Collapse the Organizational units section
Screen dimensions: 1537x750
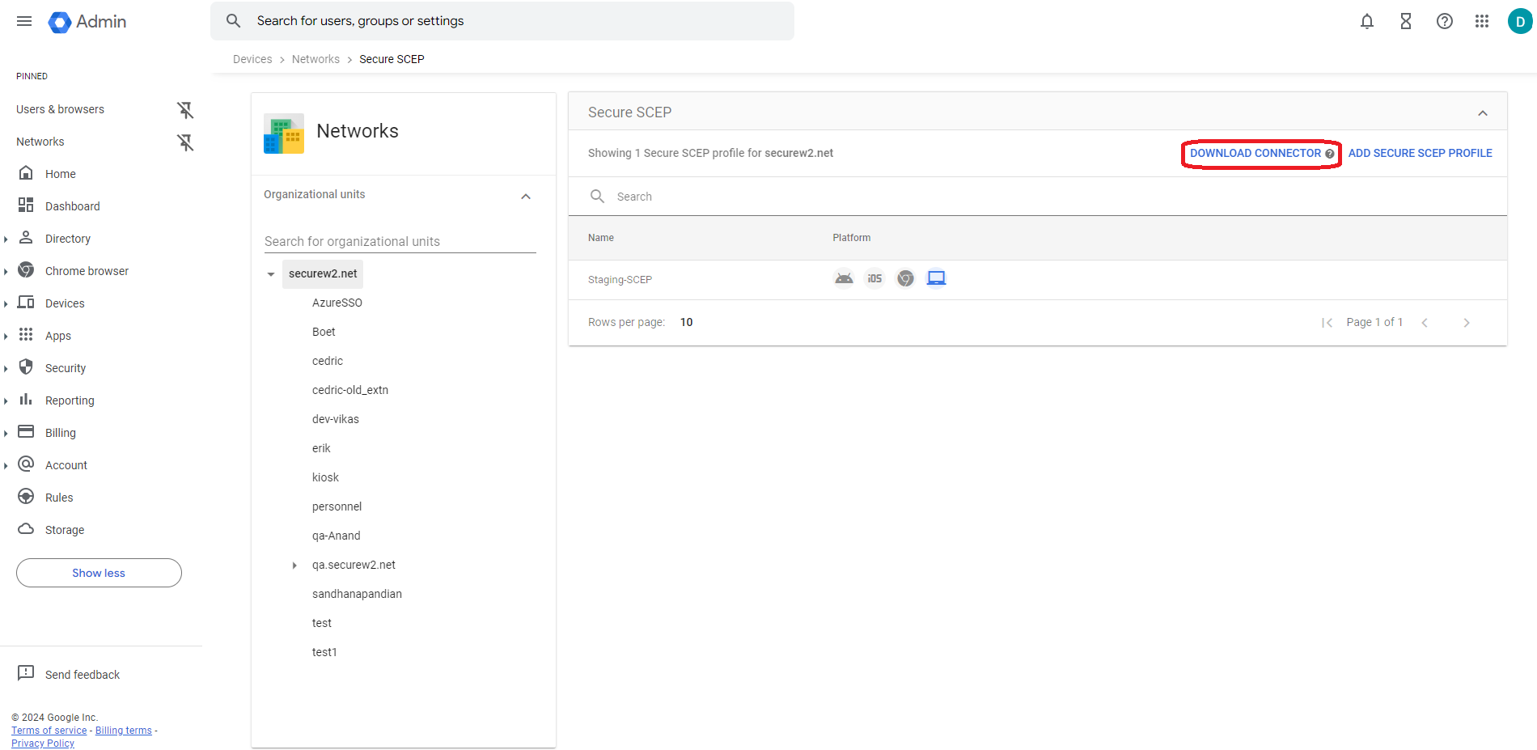tap(526, 197)
